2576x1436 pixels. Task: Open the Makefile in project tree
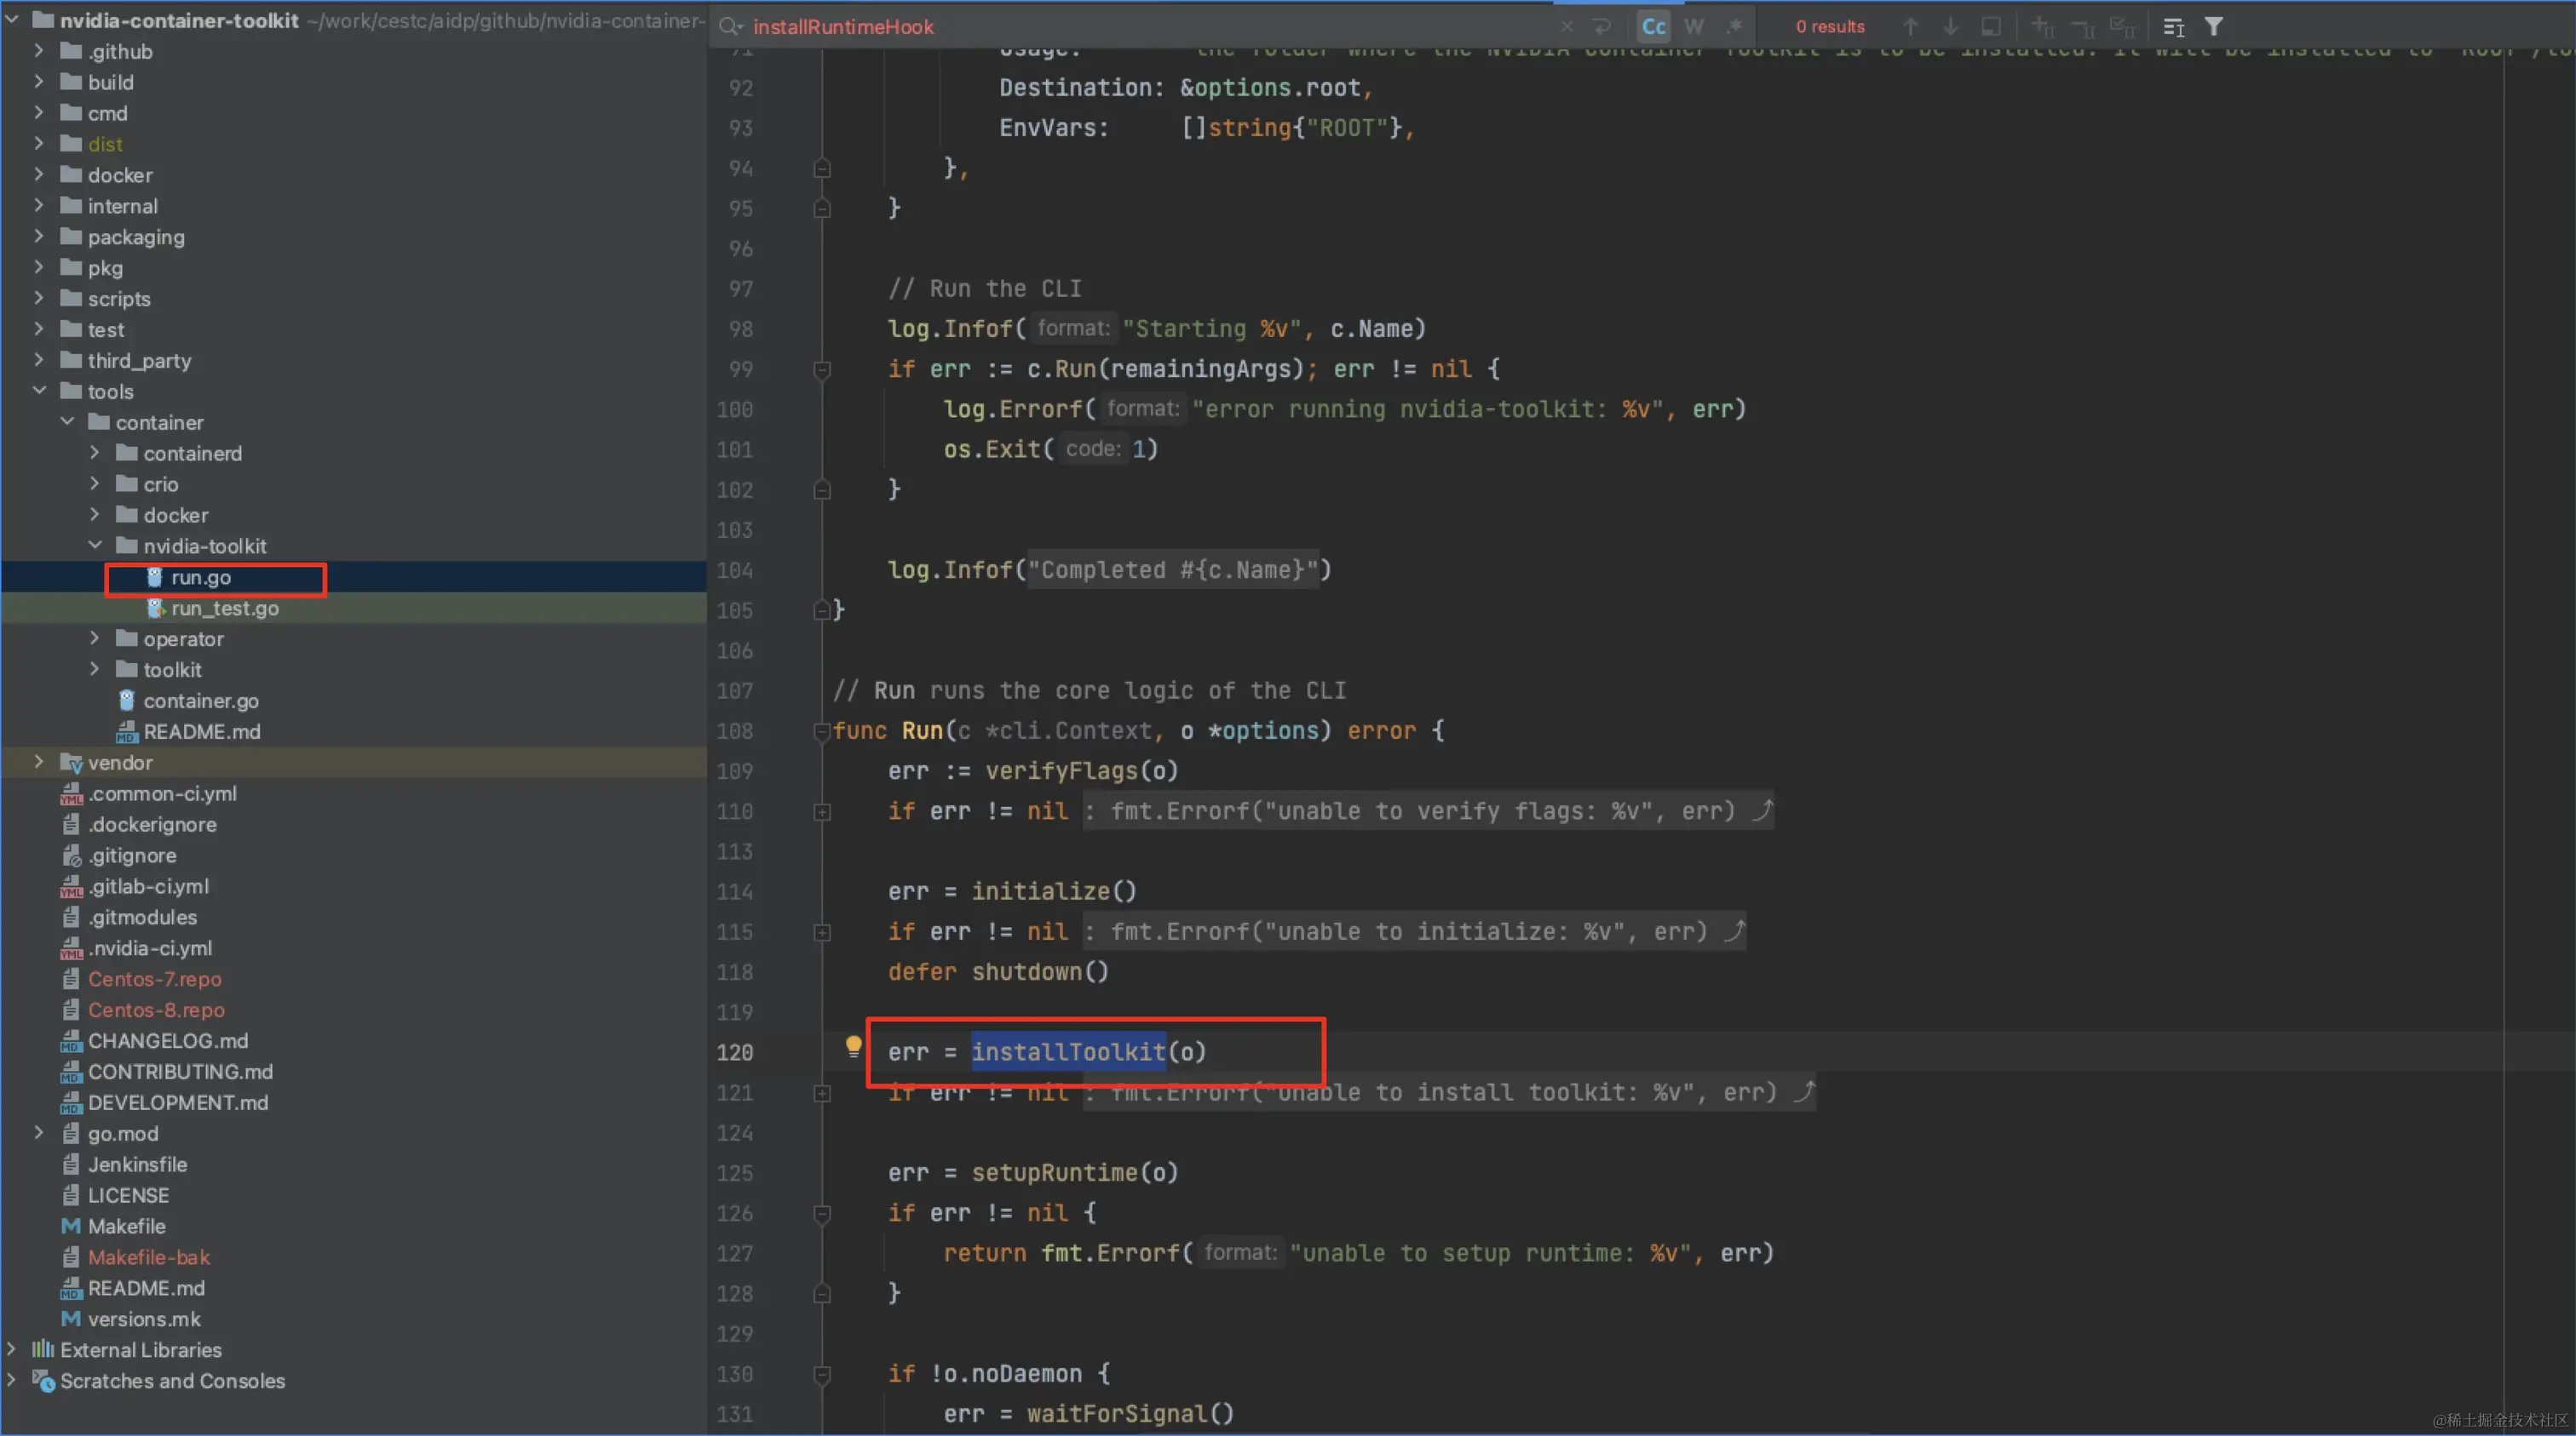tap(126, 1226)
